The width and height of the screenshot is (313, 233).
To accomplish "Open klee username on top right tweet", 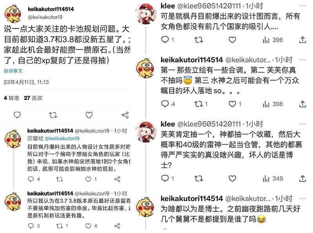I will (x=168, y=6).
